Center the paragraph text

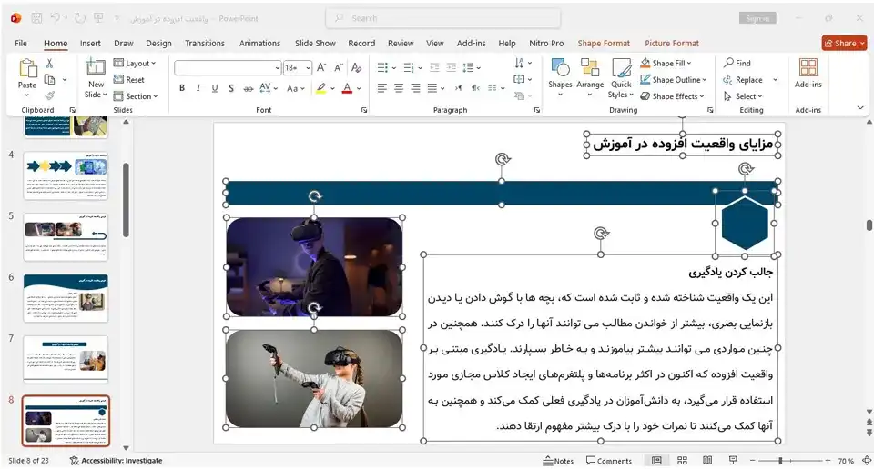click(x=399, y=88)
